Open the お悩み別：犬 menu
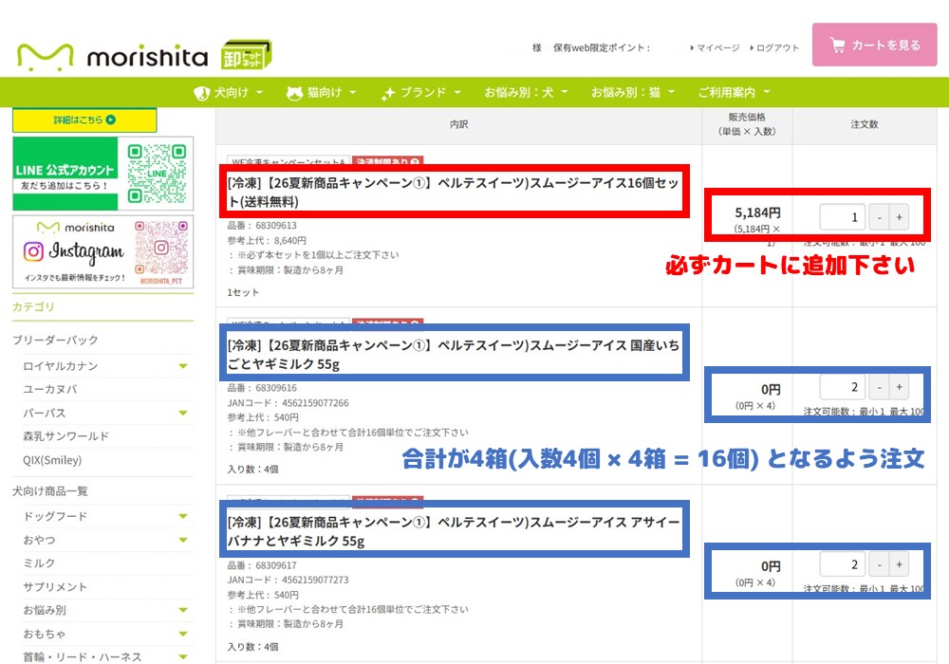The image size is (949, 664). pyautogui.click(x=526, y=93)
